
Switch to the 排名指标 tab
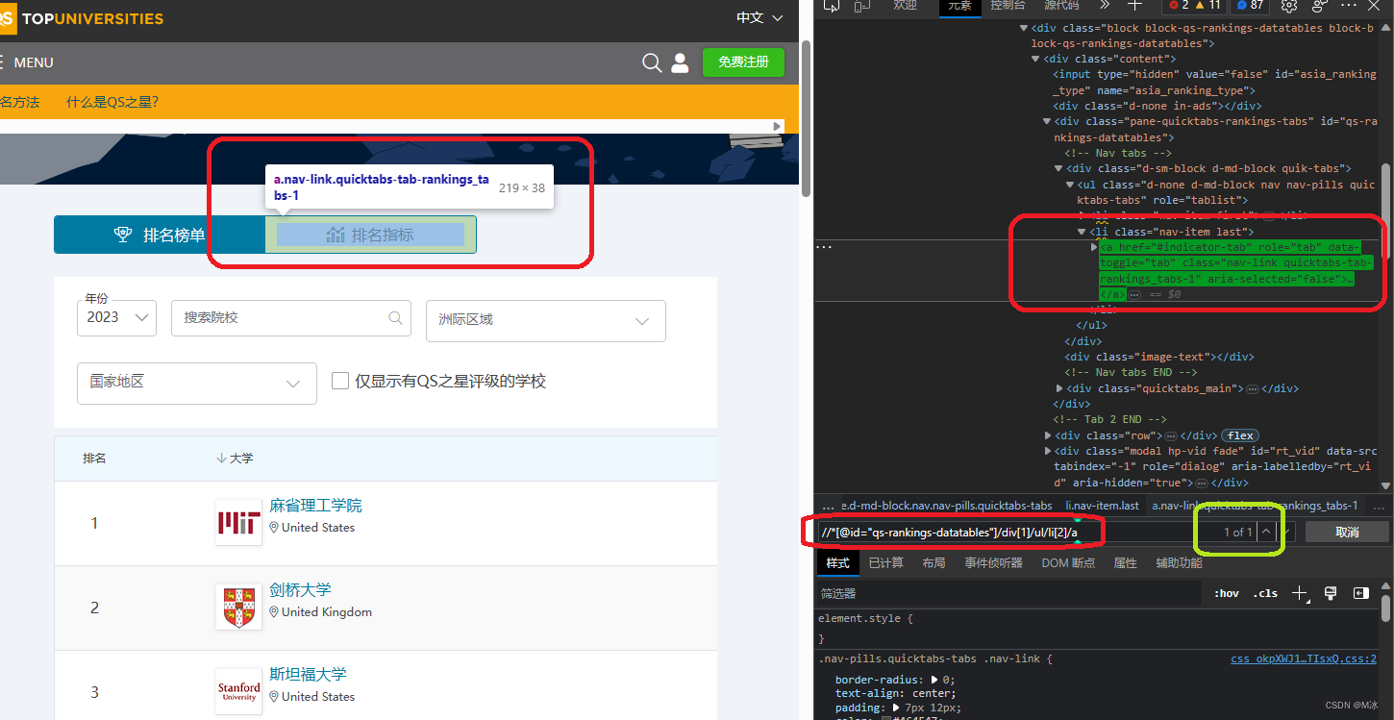370,235
